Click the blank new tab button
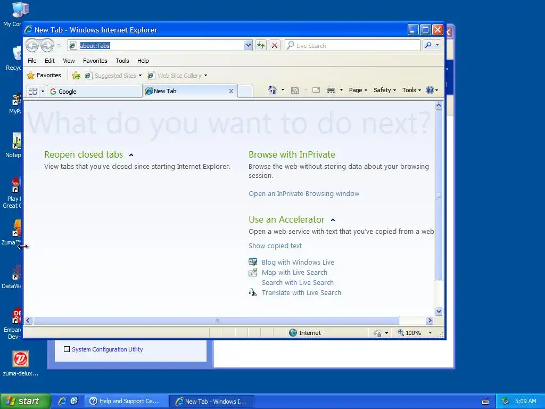The width and height of the screenshot is (545, 409). (x=245, y=92)
